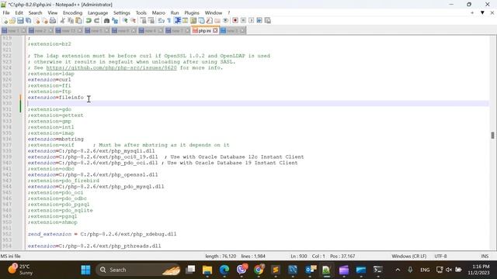This screenshot has width=497, height=279.
Task: Close the php.ini tab
Action: point(215,31)
